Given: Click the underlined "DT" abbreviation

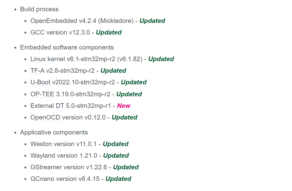Looking at the screenshot, I should (60, 106).
